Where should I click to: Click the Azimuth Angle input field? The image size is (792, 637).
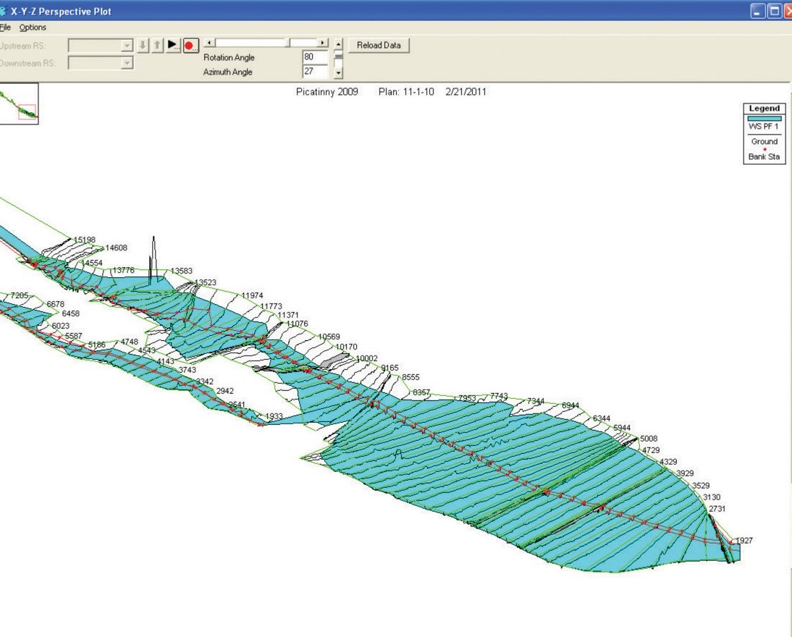tap(314, 72)
